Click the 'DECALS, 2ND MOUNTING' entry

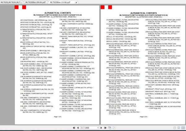coord(121,39)
